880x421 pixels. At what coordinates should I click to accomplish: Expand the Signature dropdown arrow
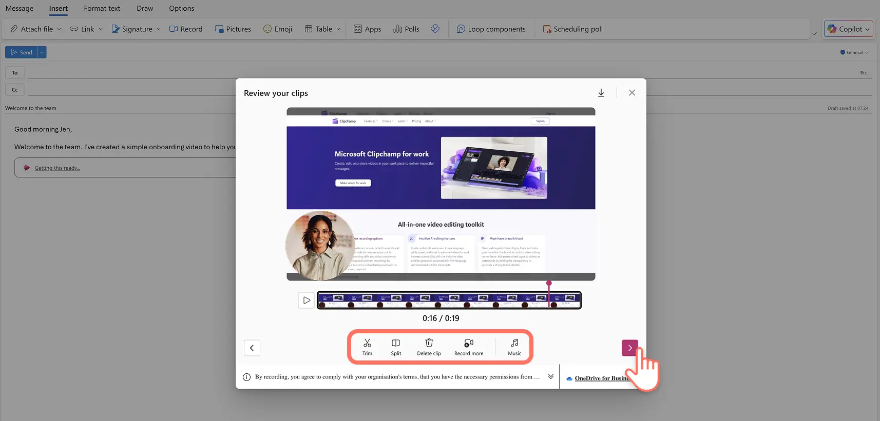tap(159, 29)
